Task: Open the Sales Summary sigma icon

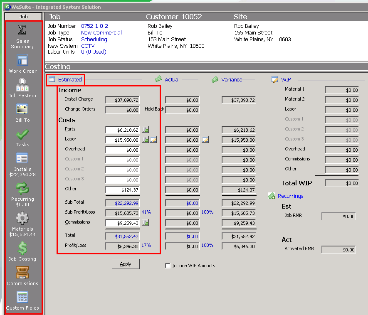Action: pos(22,30)
